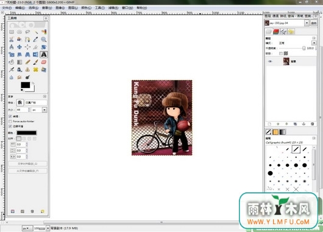Open the font size unit px dropdown
Screen dimensions: 323x232
39,110
